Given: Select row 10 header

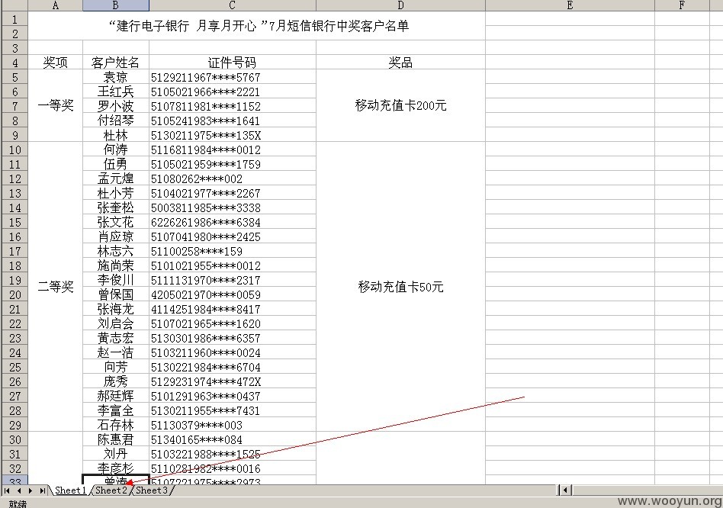Looking at the screenshot, I should click(14, 150).
